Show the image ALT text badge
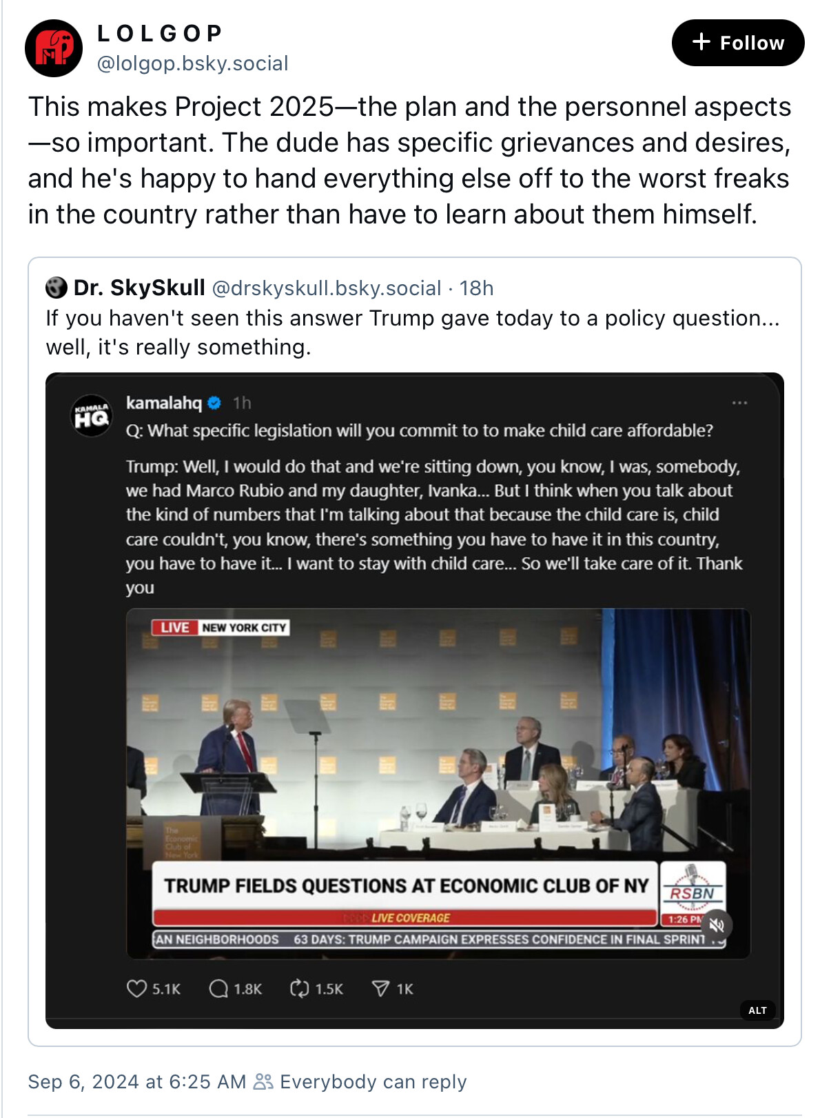This screenshot has height=1118, width=820. point(757,1010)
